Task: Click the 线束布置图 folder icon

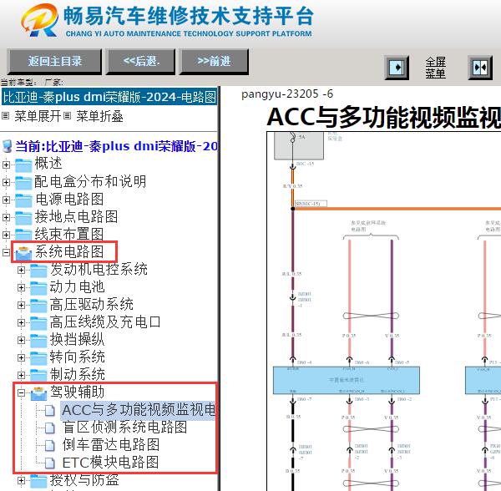Action: 23,235
